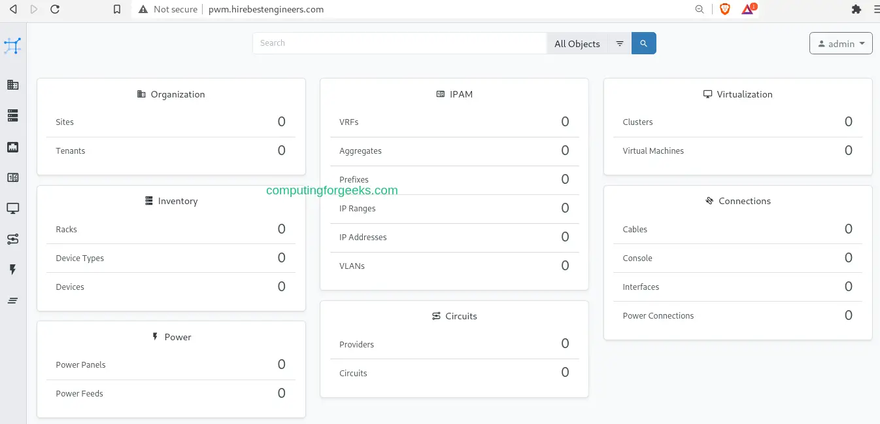Open the Prefixes link under IPAM
Viewport: 880px width, 424px height.
click(x=354, y=180)
